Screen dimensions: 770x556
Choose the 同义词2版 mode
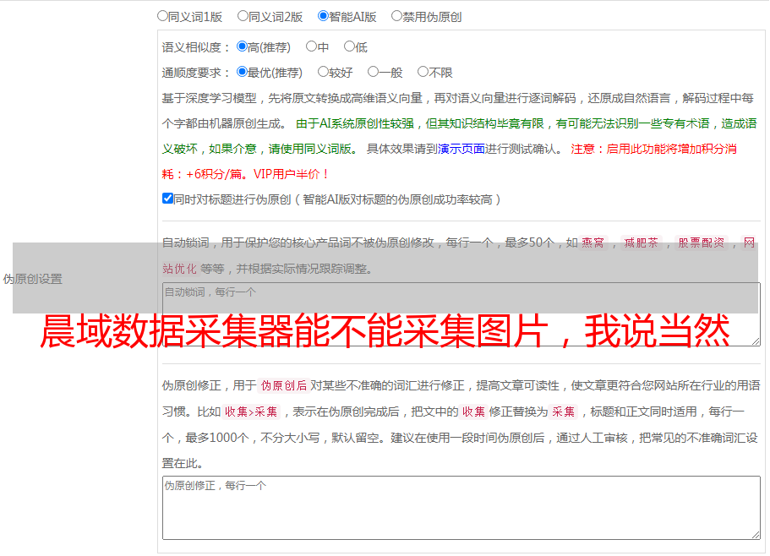tap(243, 16)
